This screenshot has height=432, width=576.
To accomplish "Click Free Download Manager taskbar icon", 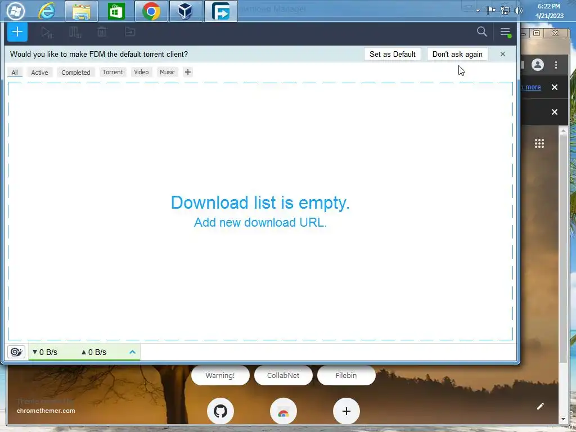I will (x=220, y=11).
